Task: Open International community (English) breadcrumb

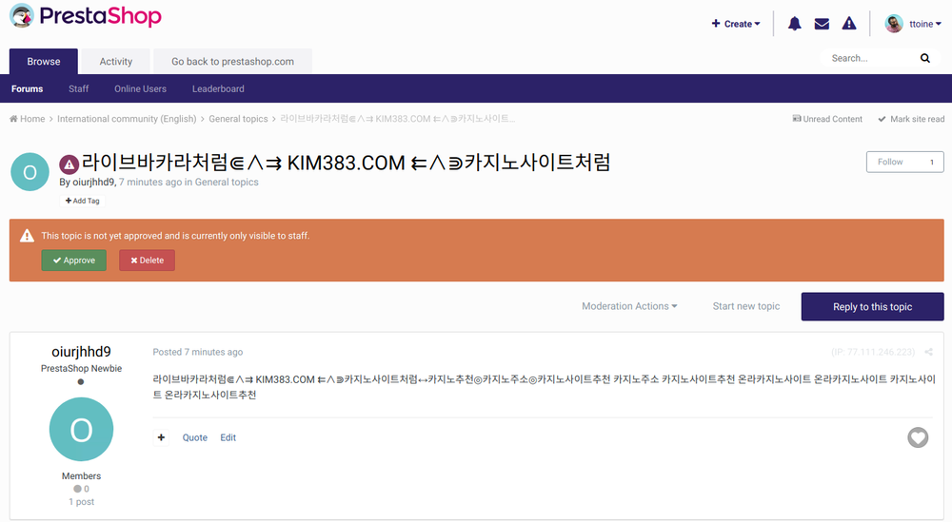Action: (x=127, y=119)
